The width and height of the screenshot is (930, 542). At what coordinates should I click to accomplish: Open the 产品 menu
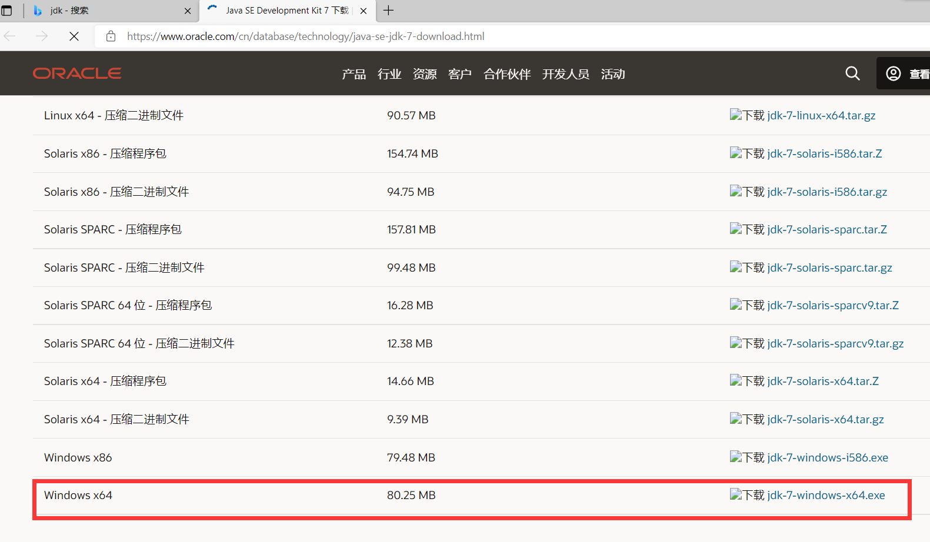[354, 74]
